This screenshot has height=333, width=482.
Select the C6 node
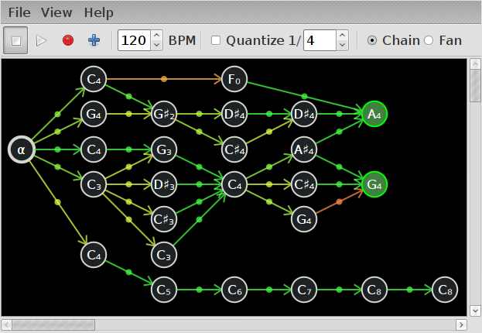coord(234,290)
